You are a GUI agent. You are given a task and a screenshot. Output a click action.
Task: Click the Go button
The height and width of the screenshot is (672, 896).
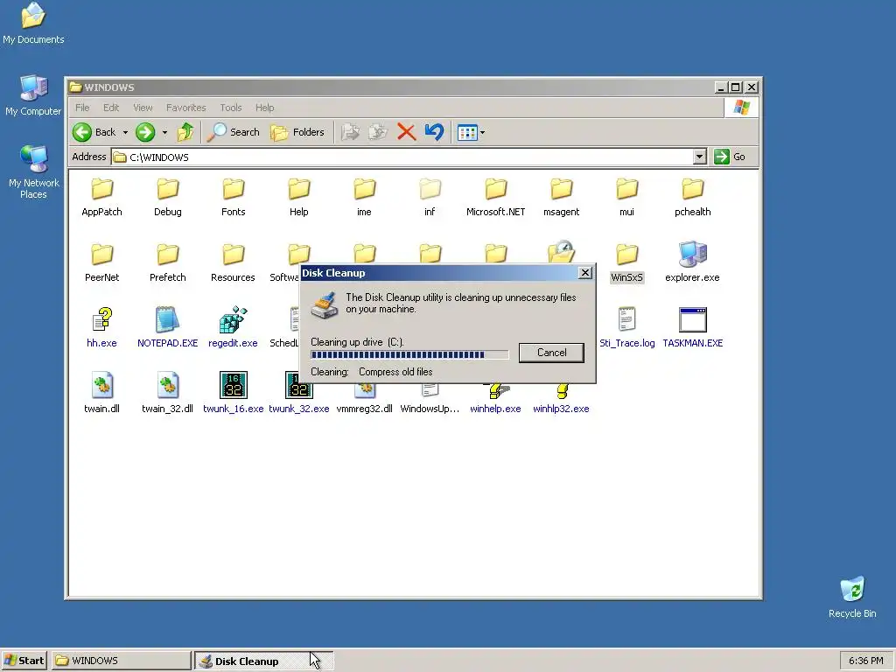coord(731,157)
